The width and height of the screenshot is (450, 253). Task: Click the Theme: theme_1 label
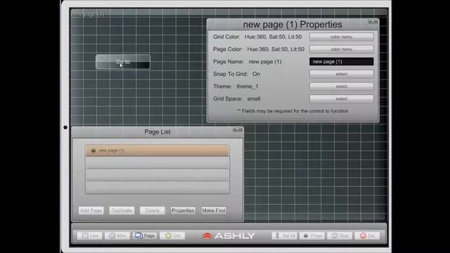236,86
